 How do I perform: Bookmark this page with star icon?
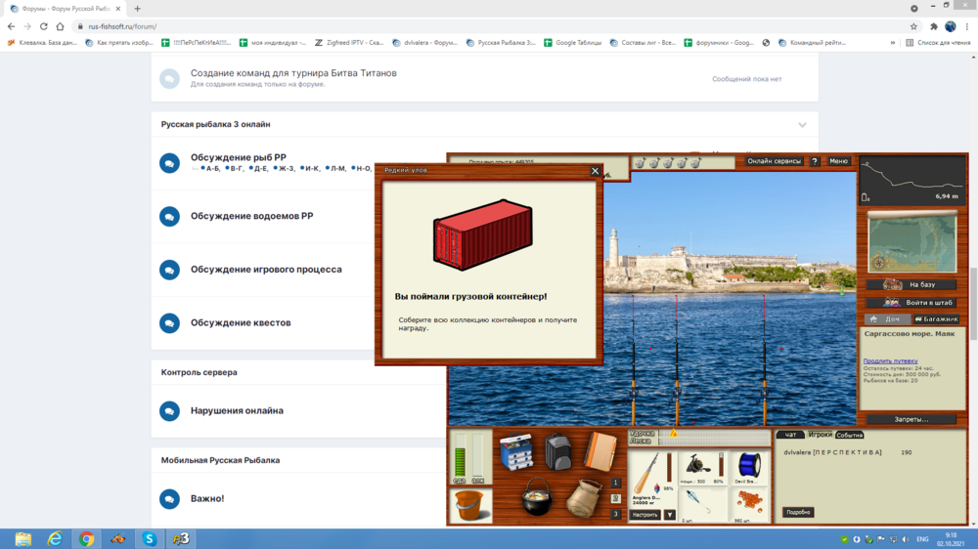(913, 26)
